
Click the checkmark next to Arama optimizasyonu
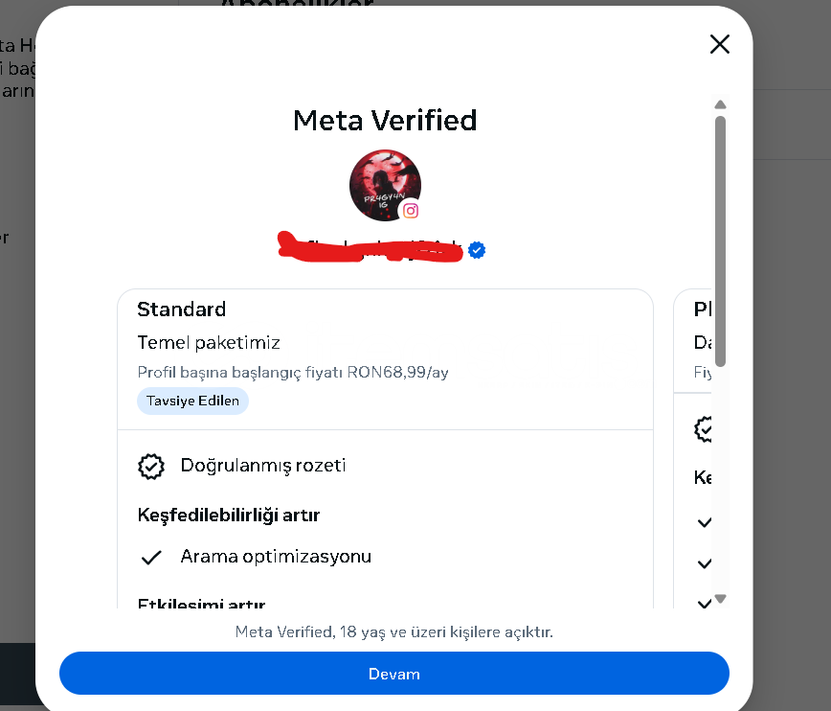(x=150, y=557)
